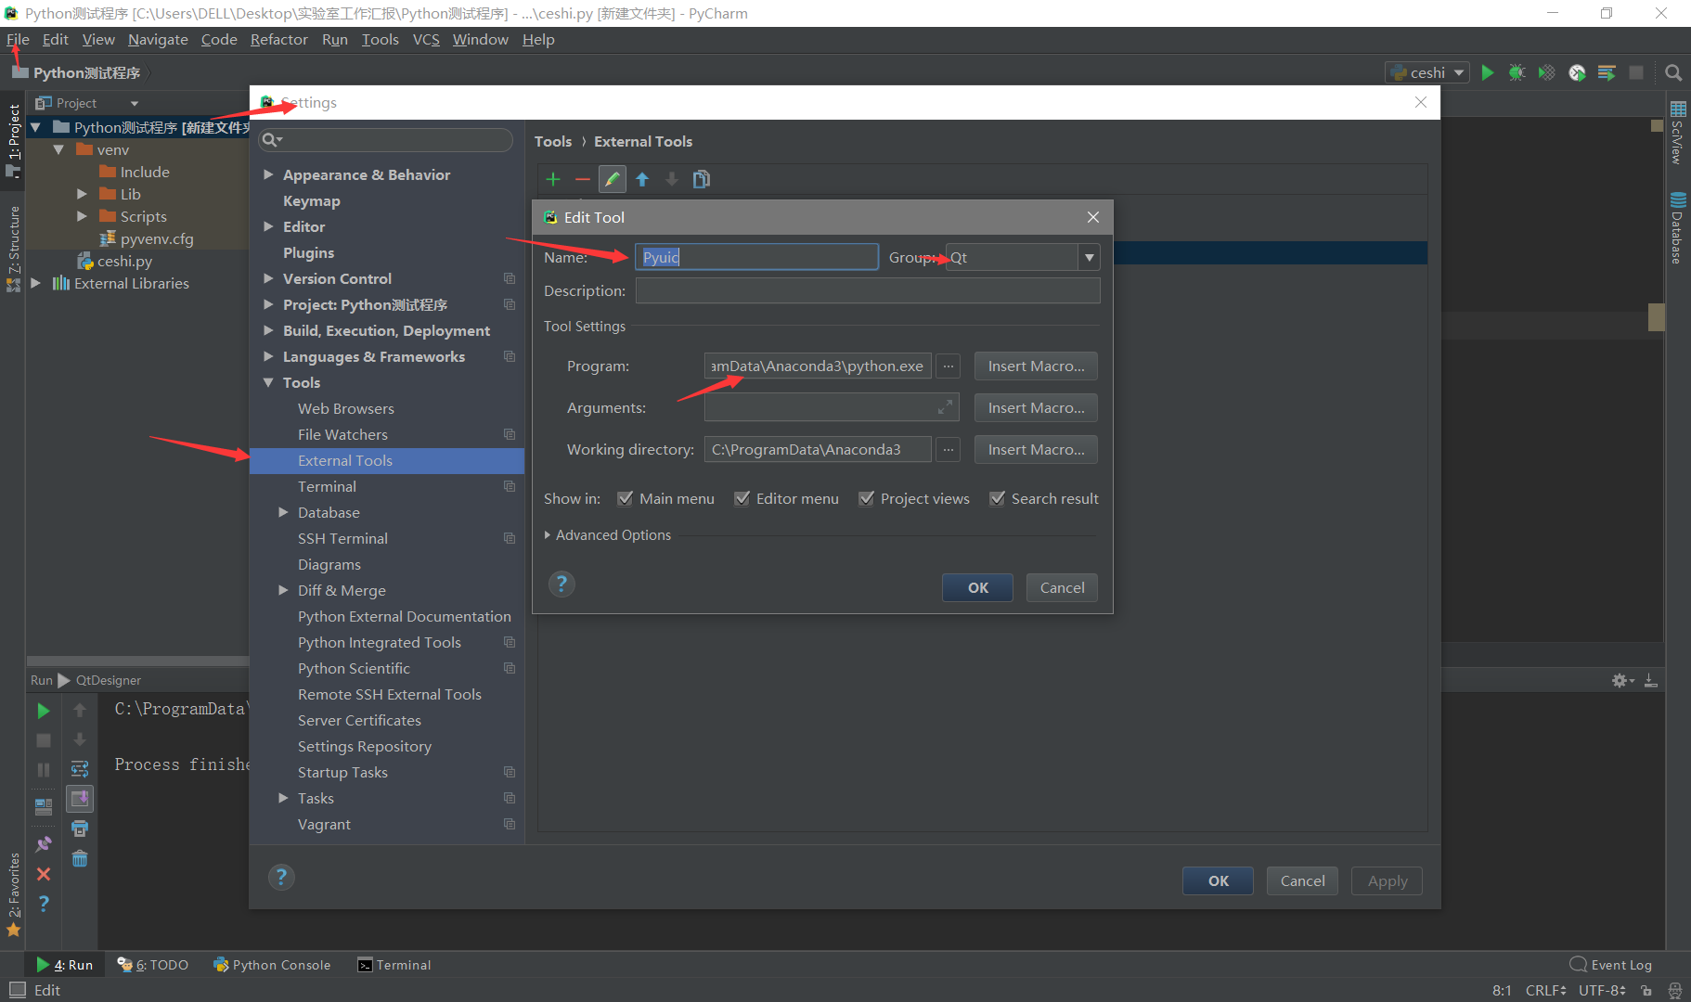This screenshot has width=1691, height=1002.
Task: Click the Name field containing Pyuic
Action: pos(756,257)
